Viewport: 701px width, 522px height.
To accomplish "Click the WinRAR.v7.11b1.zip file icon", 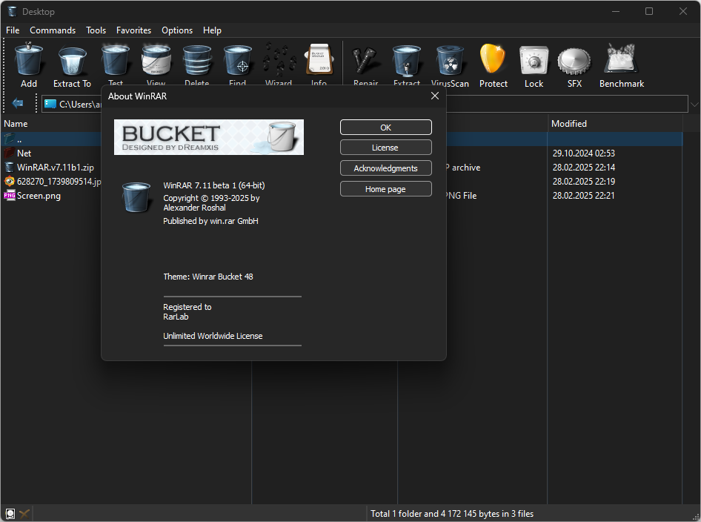I will pos(10,168).
